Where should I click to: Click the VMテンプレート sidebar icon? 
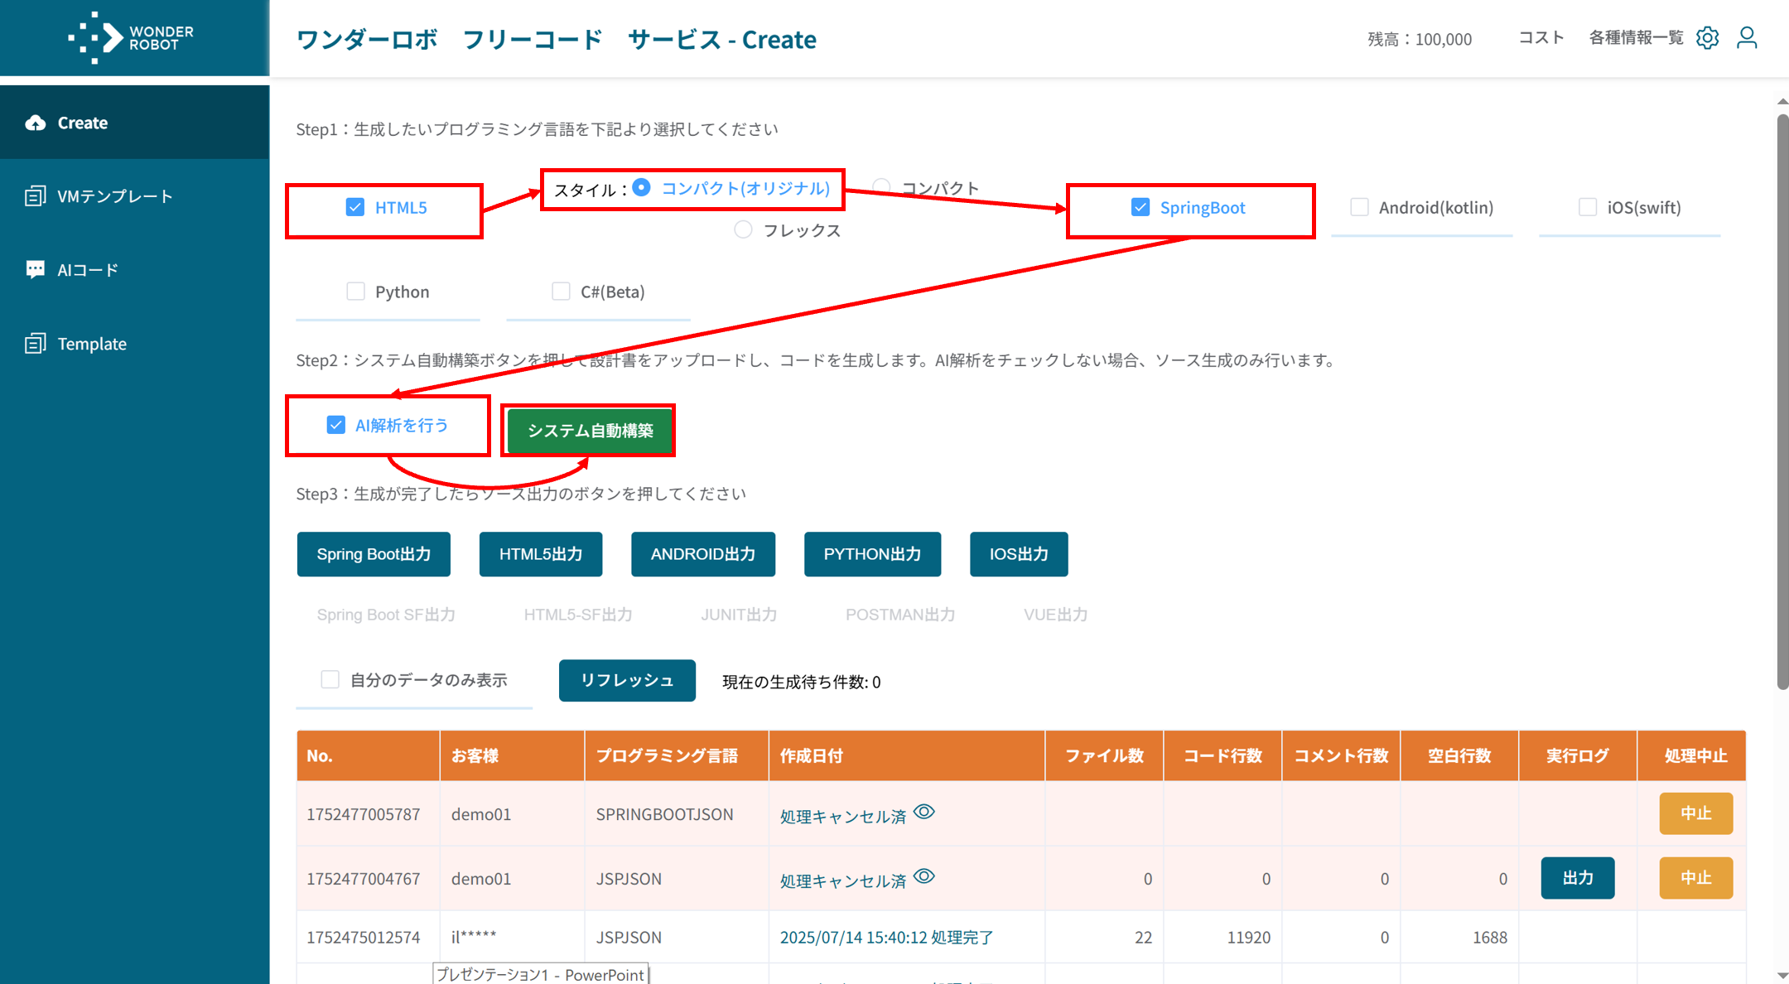tap(35, 196)
